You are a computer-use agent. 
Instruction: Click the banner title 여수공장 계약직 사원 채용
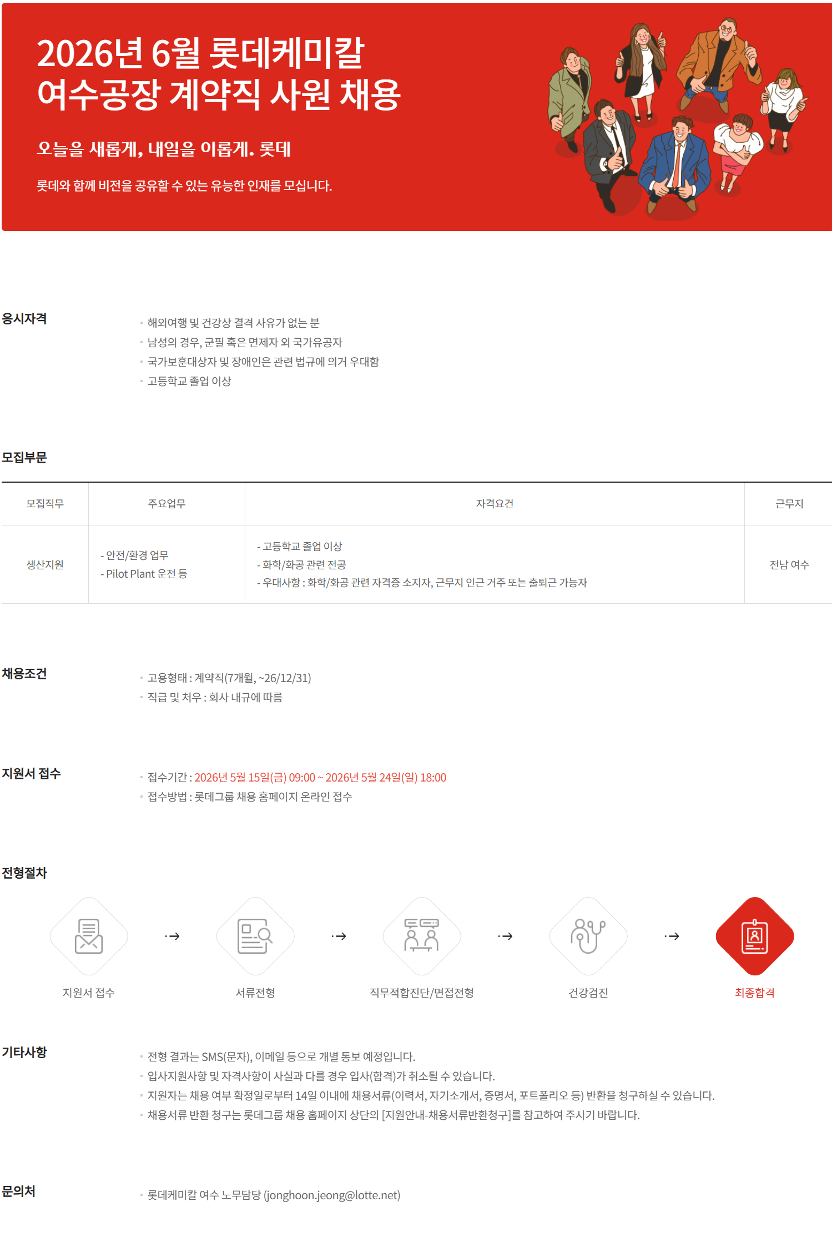click(219, 94)
